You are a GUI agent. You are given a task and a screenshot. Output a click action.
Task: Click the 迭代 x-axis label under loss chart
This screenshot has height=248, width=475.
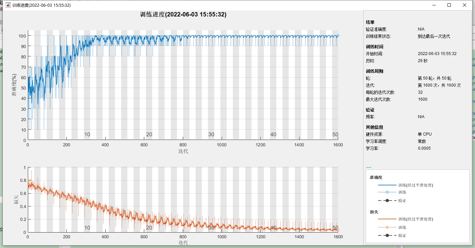pyautogui.click(x=183, y=243)
